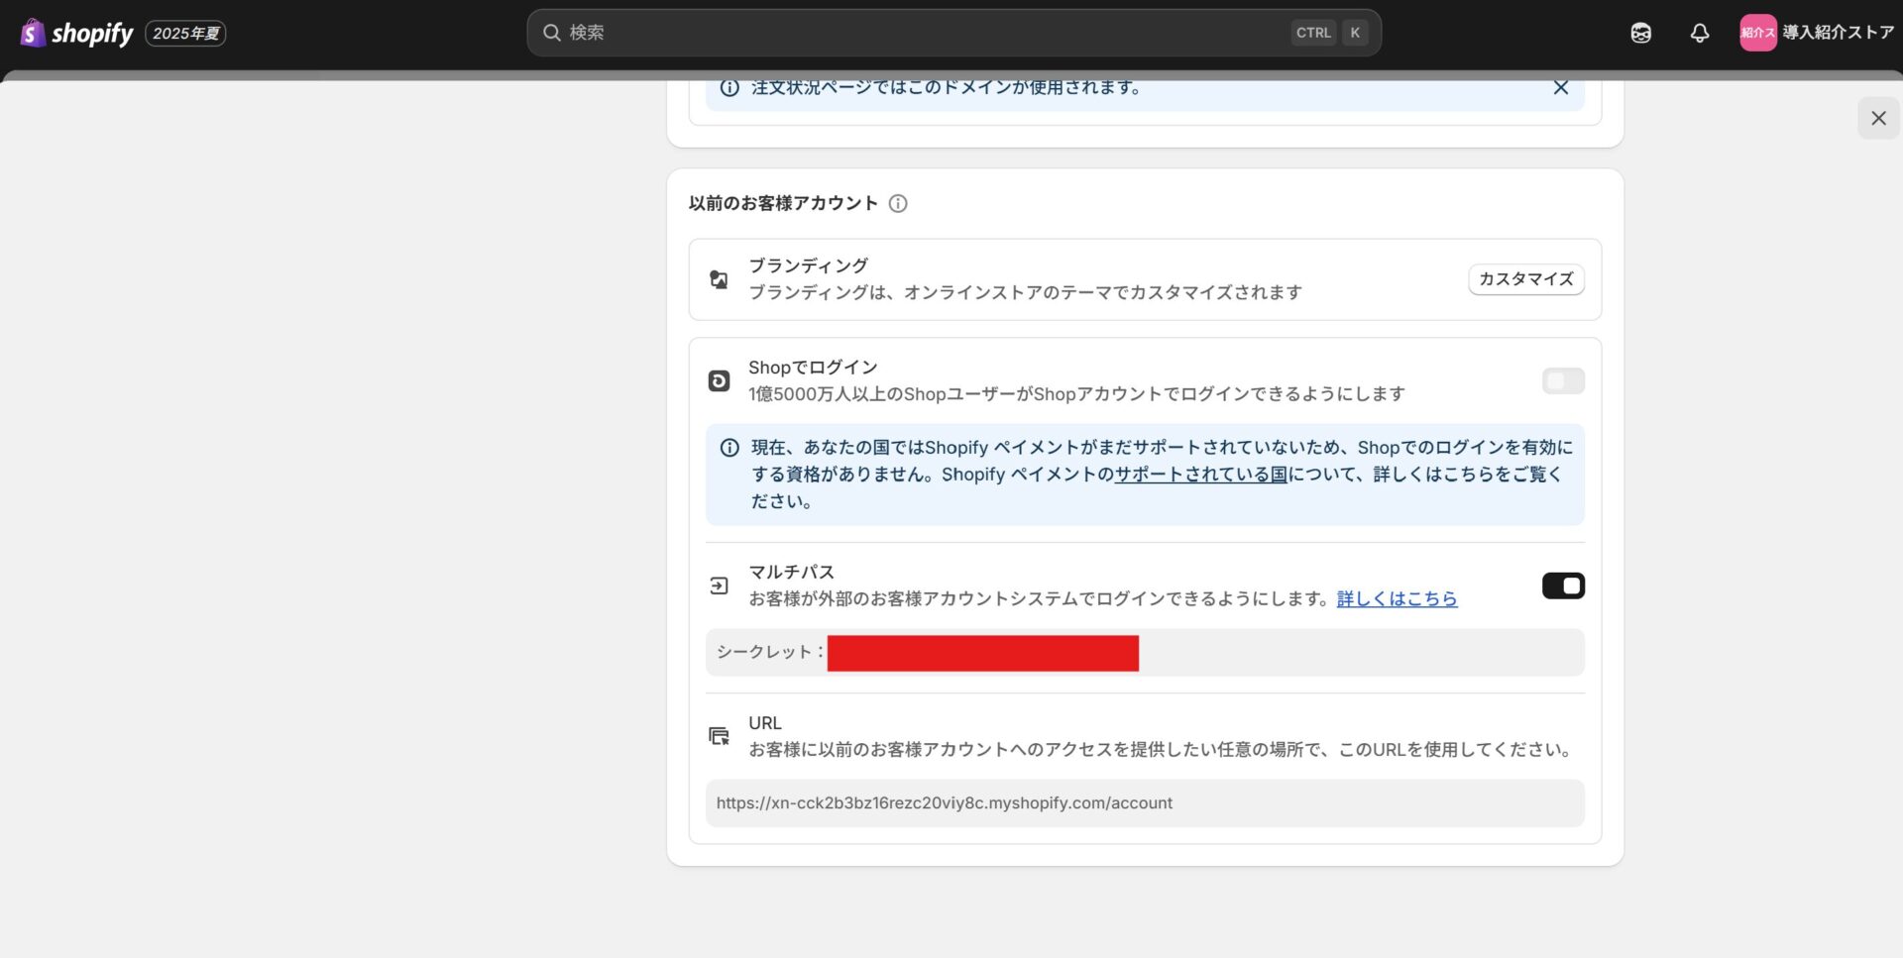This screenshot has width=1903, height=958.
Task: Click the Shop app icon beside Shopでログイン
Action: pos(719,380)
